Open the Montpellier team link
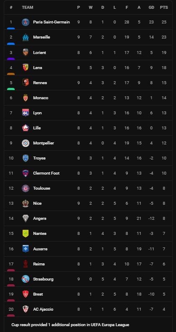Screen dimensions: 176x332 tap(44, 143)
